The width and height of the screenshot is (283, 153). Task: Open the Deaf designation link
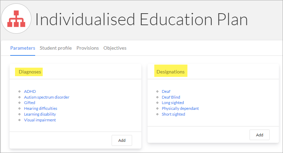pyautogui.click(x=166, y=91)
